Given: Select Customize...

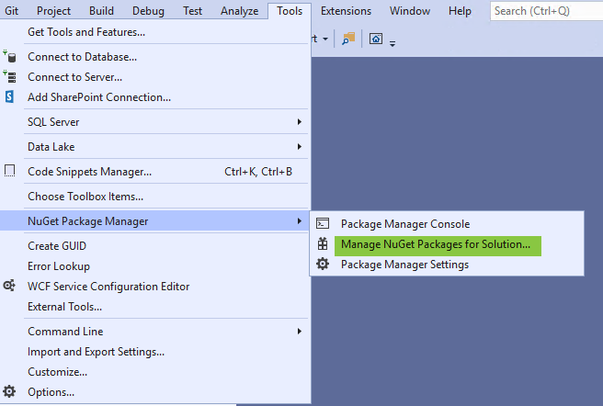Looking at the screenshot, I should [x=155, y=372].
